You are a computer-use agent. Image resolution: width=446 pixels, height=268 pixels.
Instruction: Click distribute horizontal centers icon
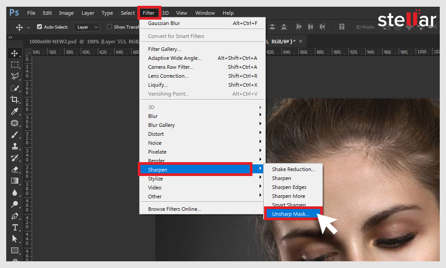pyautogui.click(x=310, y=27)
